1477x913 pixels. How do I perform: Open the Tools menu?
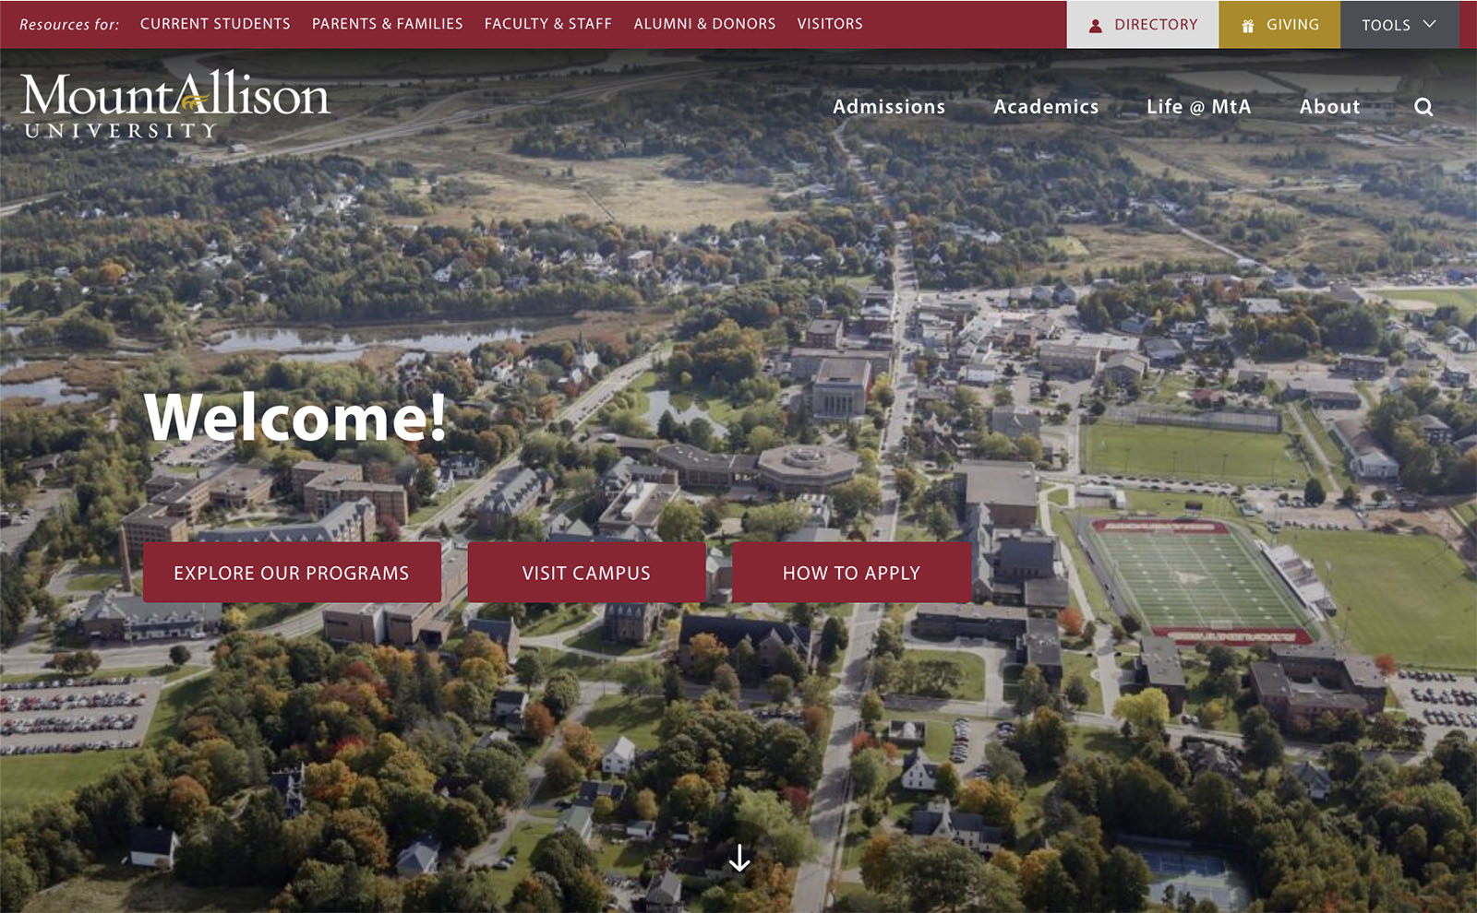(1399, 25)
